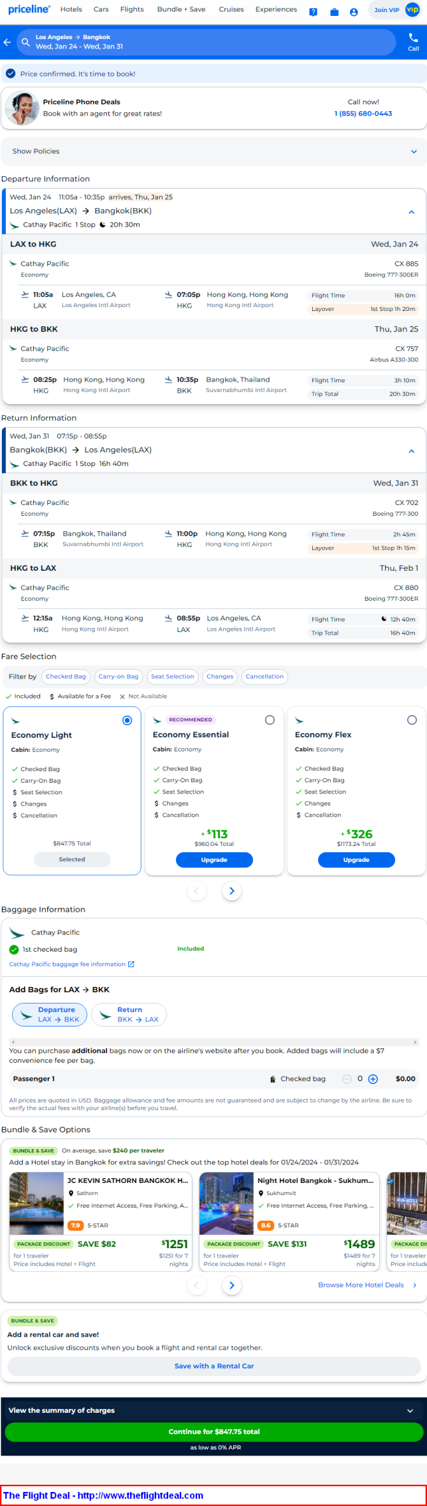The height and width of the screenshot is (1506, 427).
Task: Click Save with a Rental Car
Action: pos(214,1366)
